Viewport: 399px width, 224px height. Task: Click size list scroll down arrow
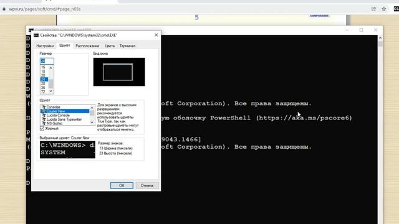pos(51,91)
